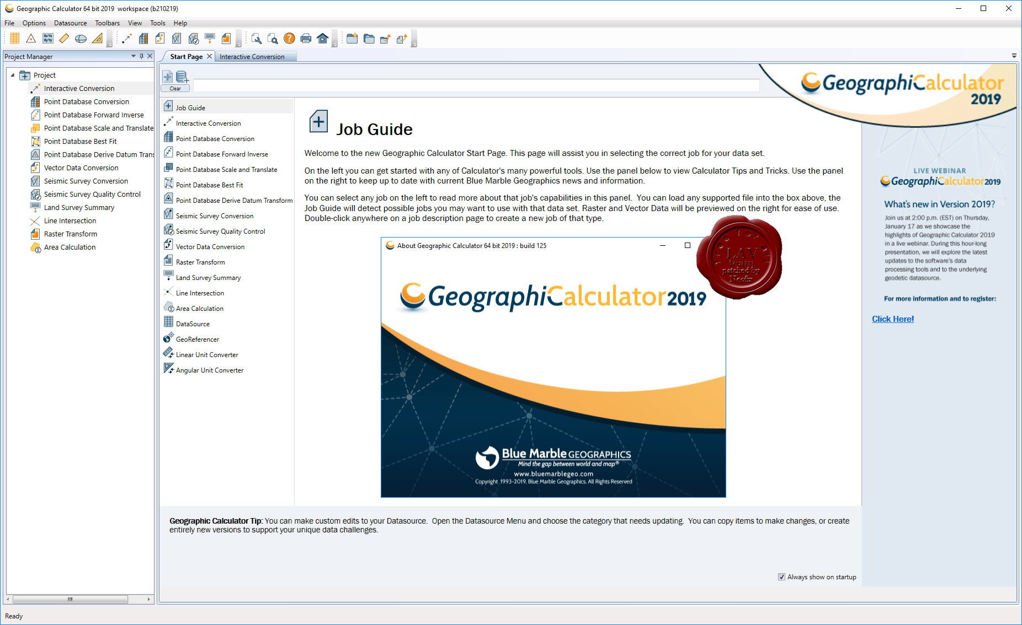The width and height of the screenshot is (1022, 625).
Task: Click the Point Database Conversion toolbar icon
Action: pos(143,38)
